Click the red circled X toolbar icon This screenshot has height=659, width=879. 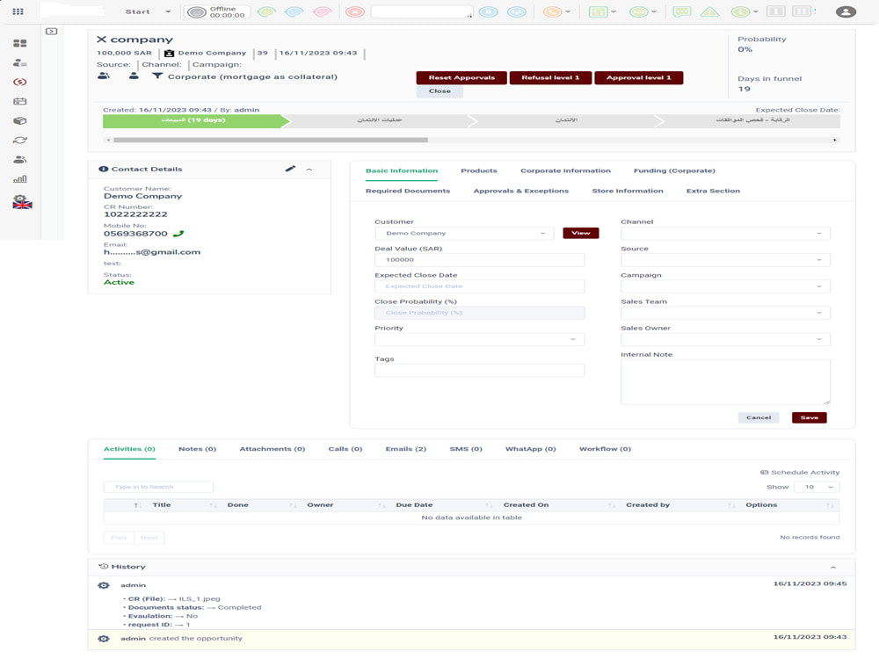(x=355, y=11)
